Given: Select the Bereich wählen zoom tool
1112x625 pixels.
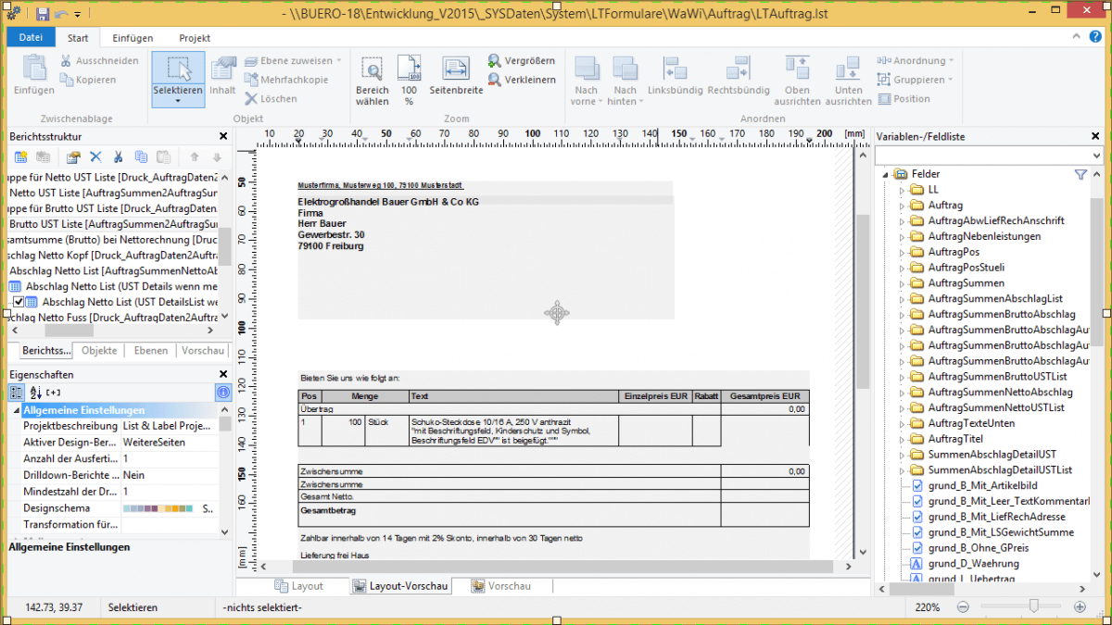Looking at the screenshot, I should tap(372, 80).
